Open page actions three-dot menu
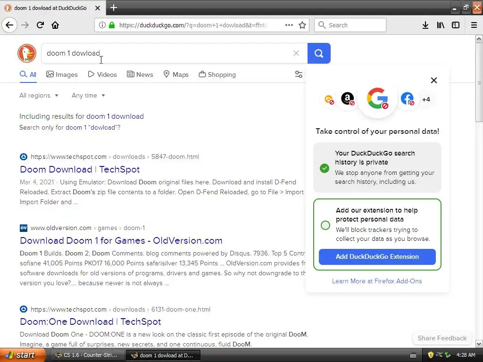 click(289, 25)
